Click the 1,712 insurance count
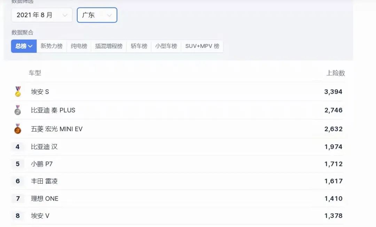Image resolution: width=376 pixels, height=227 pixels. click(333, 164)
